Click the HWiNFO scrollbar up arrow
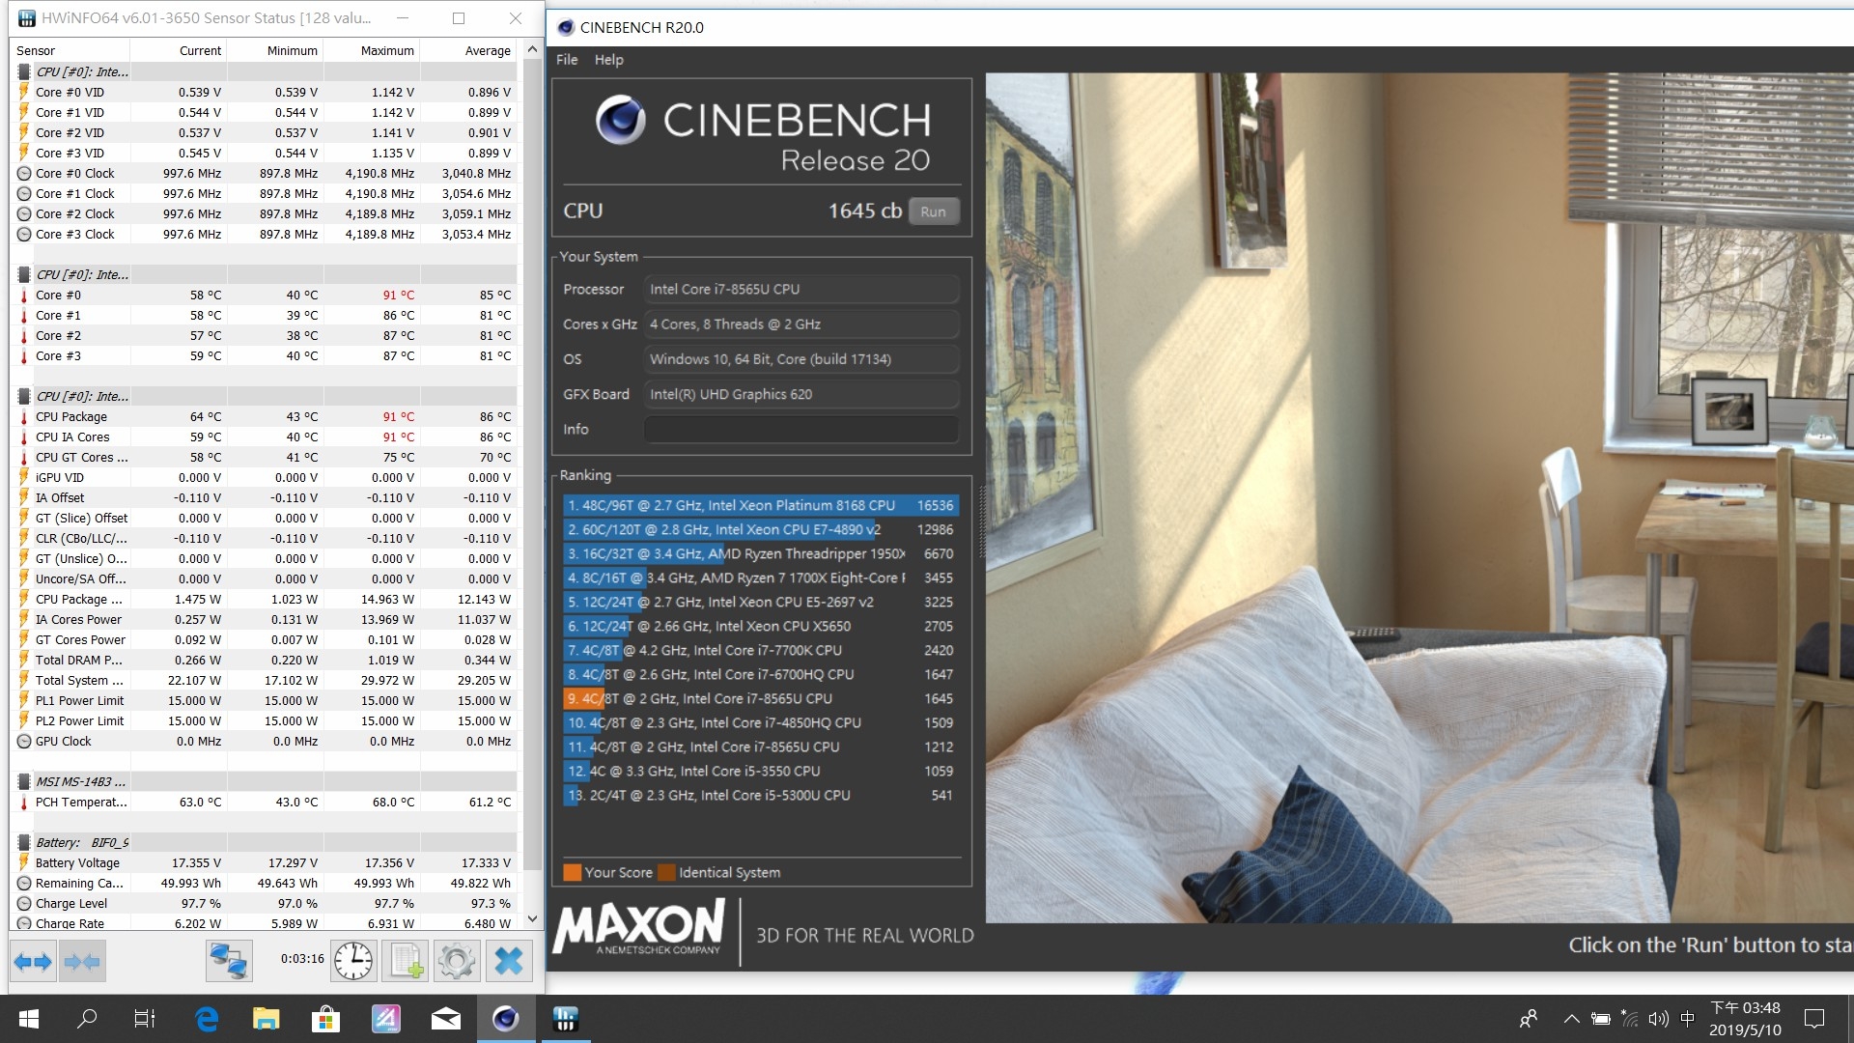1854x1043 pixels. (532, 48)
